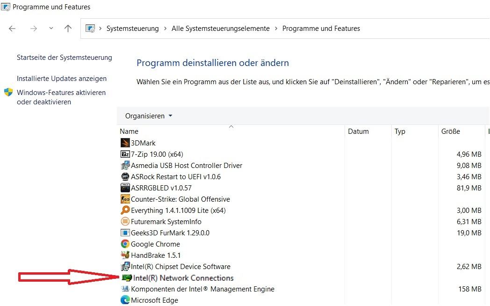The width and height of the screenshot is (490, 306).
Task: Select ASRock Restart to UEFI v1.0.6
Action: tap(176, 176)
